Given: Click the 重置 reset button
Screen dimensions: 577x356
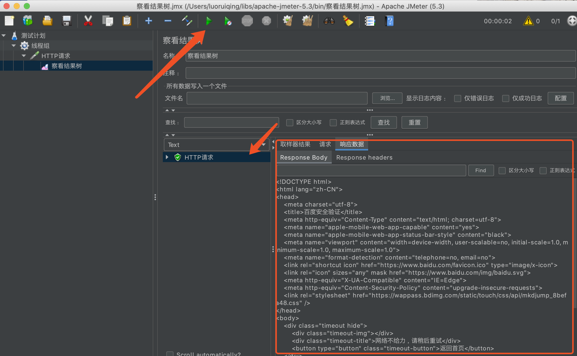Looking at the screenshot, I should pos(414,122).
